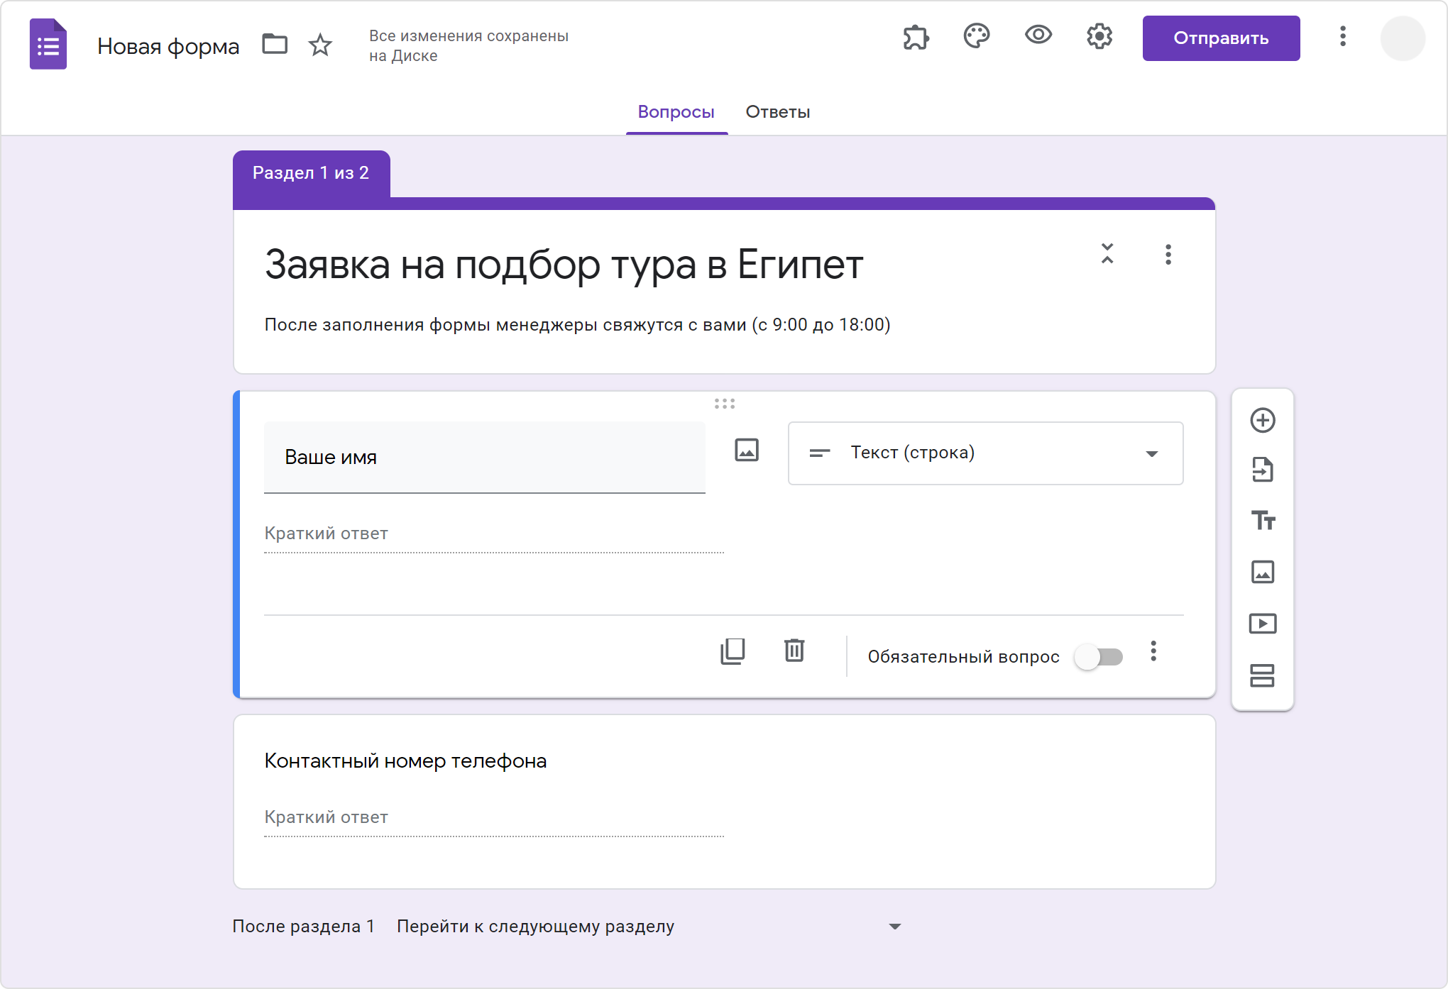Add video from the side toolbar
Screen dimensions: 1448x989
coord(1262,624)
